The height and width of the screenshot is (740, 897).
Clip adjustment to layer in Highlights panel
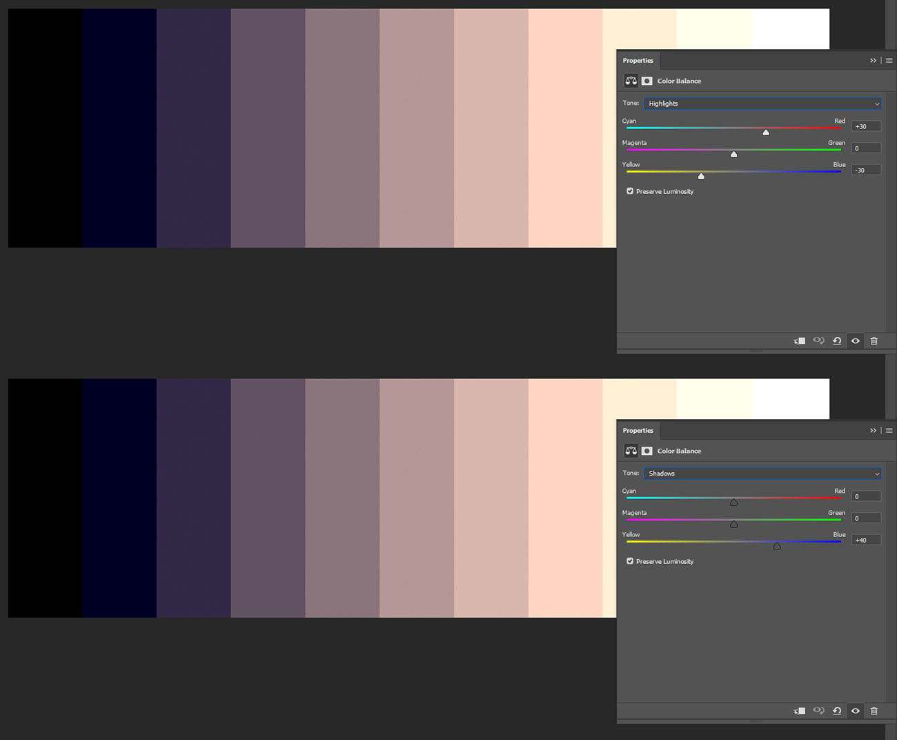click(x=800, y=341)
